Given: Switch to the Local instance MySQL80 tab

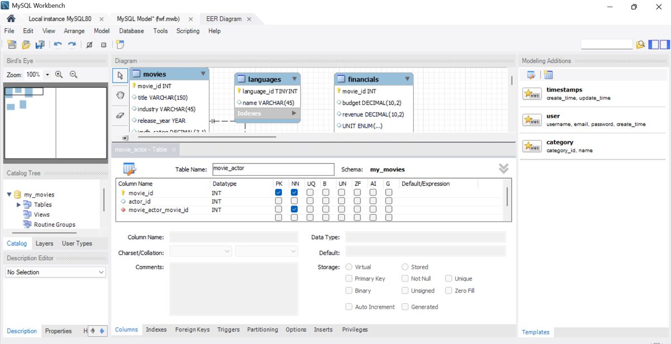Looking at the screenshot, I should coord(60,18).
